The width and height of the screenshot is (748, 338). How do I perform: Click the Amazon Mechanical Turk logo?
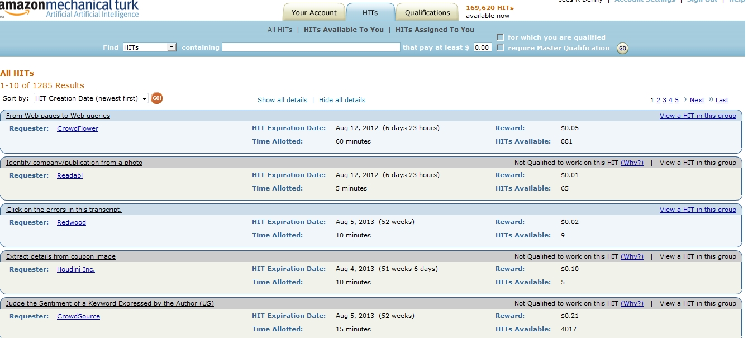coord(69,9)
